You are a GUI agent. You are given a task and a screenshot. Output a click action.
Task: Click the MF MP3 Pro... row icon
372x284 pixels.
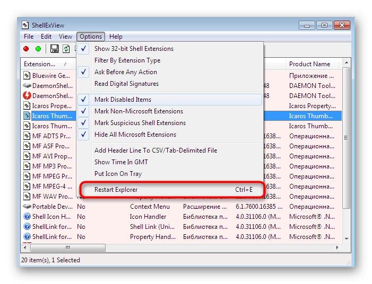pyautogui.click(x=27, y=166)
